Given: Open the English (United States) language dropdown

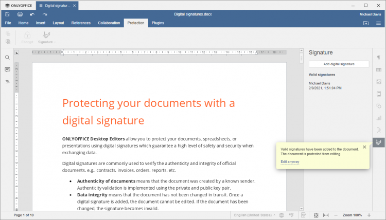Looking at the screenshot, I should (x=255, y=215).
